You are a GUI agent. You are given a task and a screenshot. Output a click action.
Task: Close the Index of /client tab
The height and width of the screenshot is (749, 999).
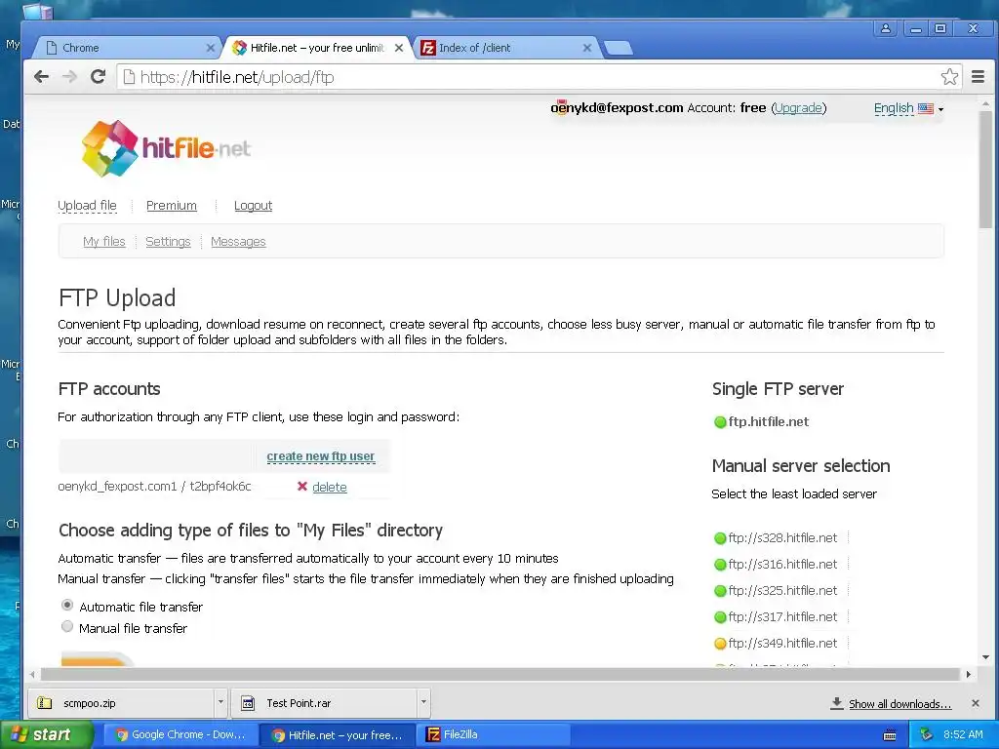coord(586,48)
